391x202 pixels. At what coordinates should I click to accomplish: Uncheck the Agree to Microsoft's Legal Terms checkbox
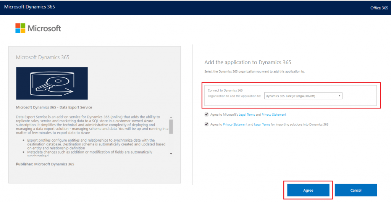click(x=206, y=115)
